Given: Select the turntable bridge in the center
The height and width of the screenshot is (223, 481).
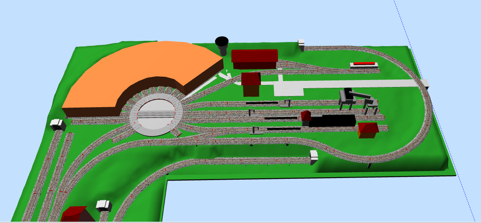Looking at the screenshot, I should coord(156,114).
